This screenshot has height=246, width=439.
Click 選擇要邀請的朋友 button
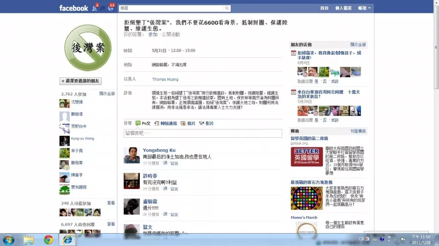pyautogui.click(x=80, y=81)
